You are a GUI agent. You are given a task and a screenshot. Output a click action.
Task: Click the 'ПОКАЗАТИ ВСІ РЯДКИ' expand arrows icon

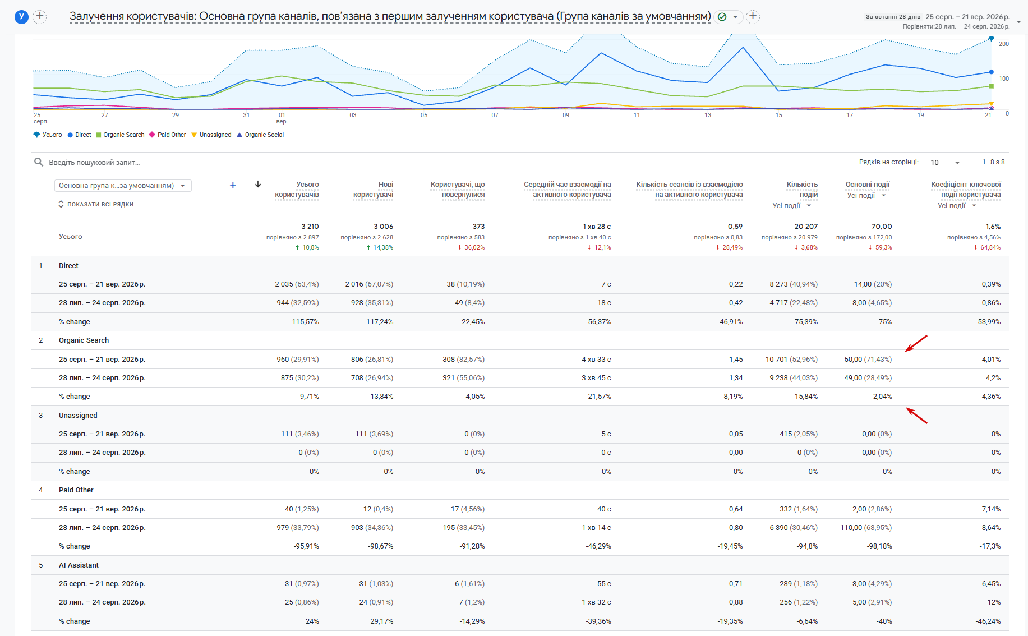click(x=61, y=204)
